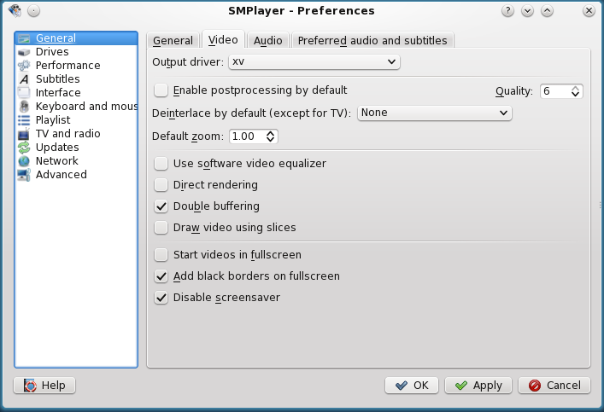
Task: Select the Drives icon in sidebar
Action: click(x=24, y=52)
